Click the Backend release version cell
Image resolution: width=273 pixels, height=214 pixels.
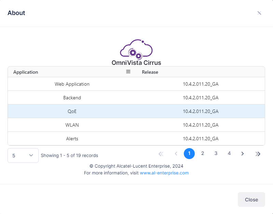201,98
